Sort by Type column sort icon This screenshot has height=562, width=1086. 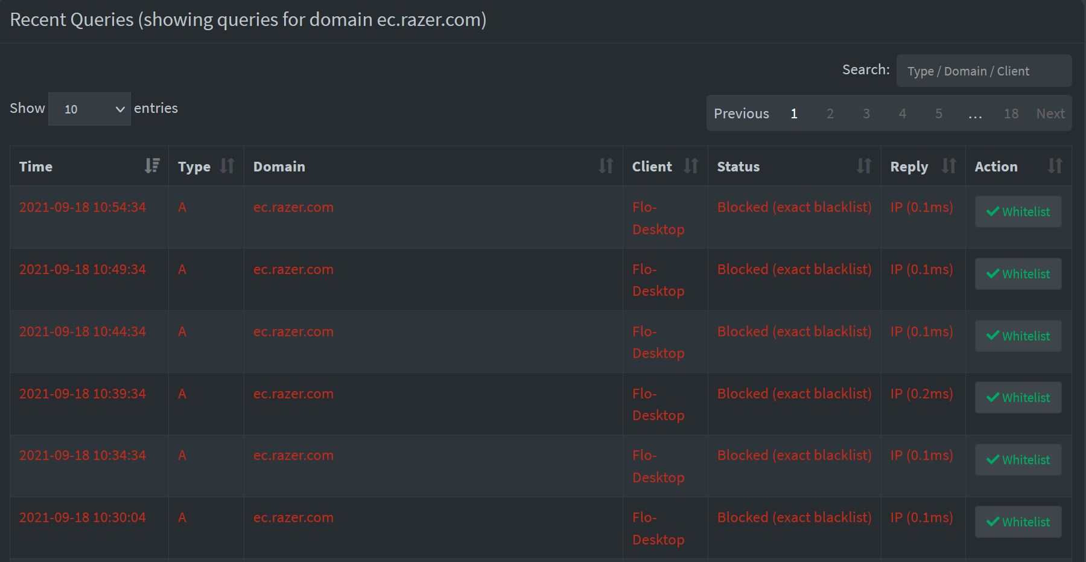coord(227,166)
